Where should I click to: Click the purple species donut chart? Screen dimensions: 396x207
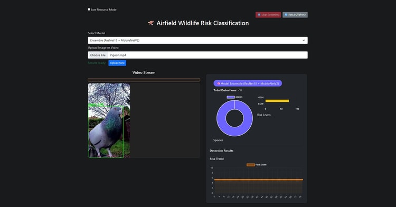234,118
